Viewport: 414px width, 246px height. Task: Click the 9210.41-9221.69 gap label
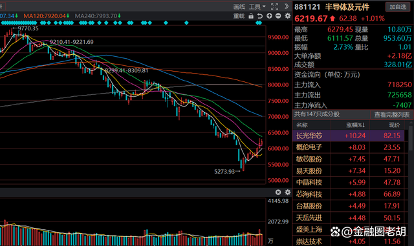point(72,42)
